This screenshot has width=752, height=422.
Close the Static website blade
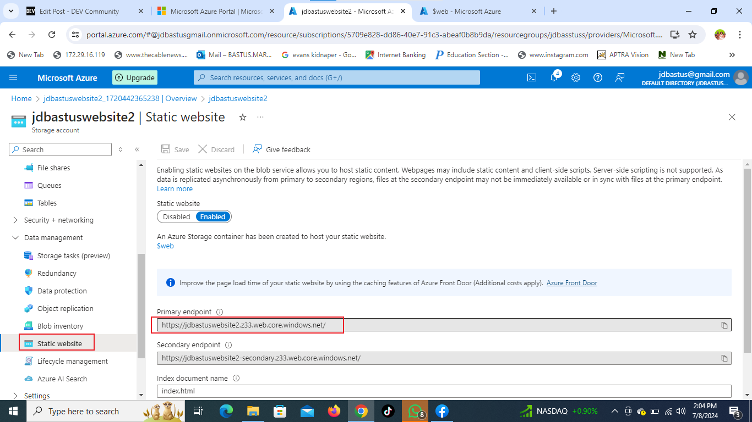tap(732, 117)
